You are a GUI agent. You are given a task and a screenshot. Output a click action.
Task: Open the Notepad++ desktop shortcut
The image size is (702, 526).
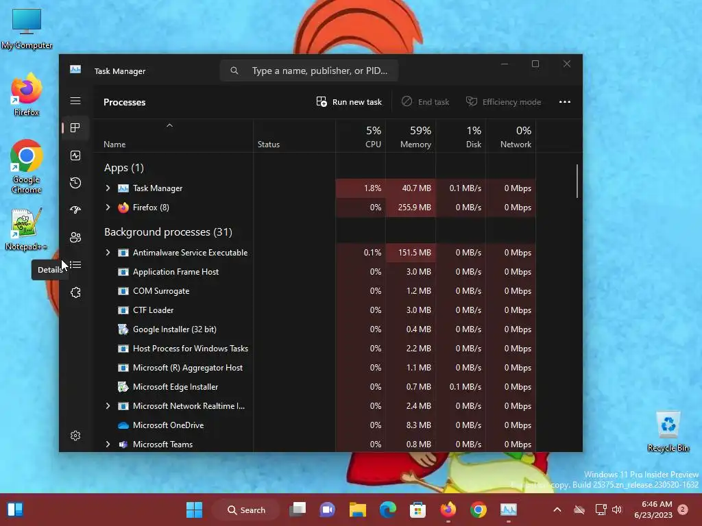[26, 229]
